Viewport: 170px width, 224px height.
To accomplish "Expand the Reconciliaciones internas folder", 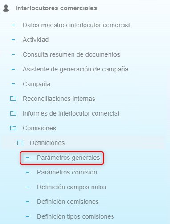I will pyautogui.click(x=59, y=99).
